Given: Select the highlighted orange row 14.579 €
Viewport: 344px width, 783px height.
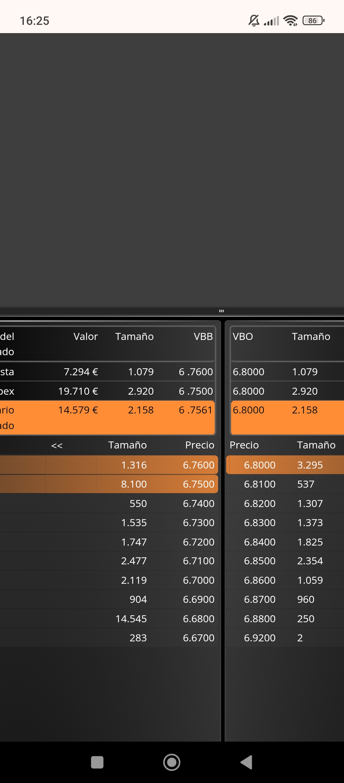Looking at the screenshot, I should 107,418.
